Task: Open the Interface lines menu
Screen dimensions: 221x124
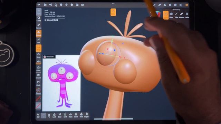Action: [x=181, y=5]
